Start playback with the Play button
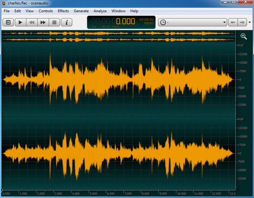Image resolution: width=254 pixels, height=198 pixels. 20,22
